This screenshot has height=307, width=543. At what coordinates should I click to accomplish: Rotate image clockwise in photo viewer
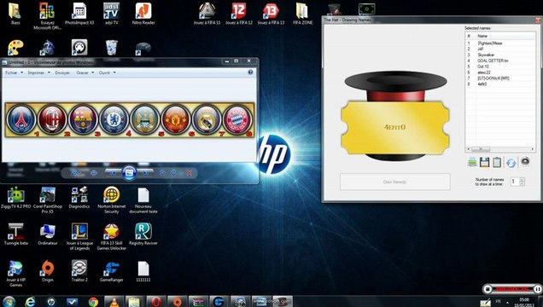pos(174,173)
